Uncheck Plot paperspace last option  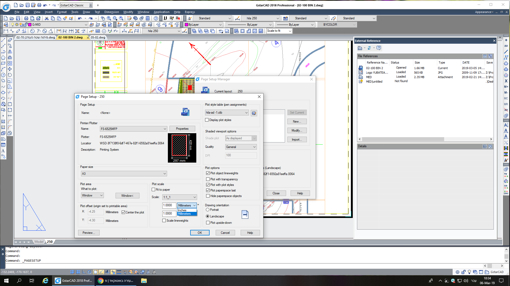(x=208, y=190)
